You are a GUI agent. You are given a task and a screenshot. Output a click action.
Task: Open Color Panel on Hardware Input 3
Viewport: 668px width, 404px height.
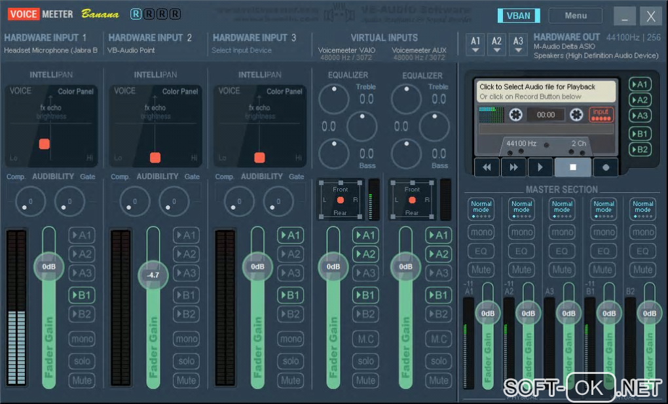pos(284,91)
